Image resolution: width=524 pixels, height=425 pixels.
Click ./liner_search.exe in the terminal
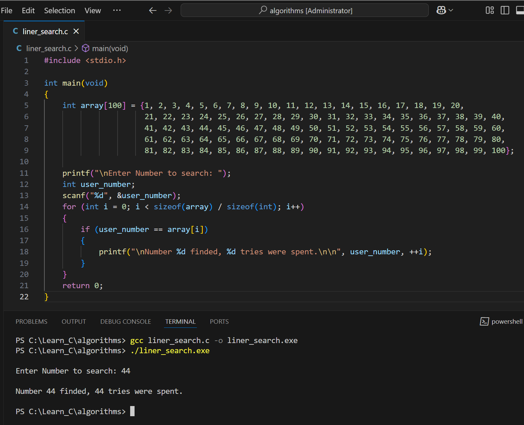click(170, 351)
